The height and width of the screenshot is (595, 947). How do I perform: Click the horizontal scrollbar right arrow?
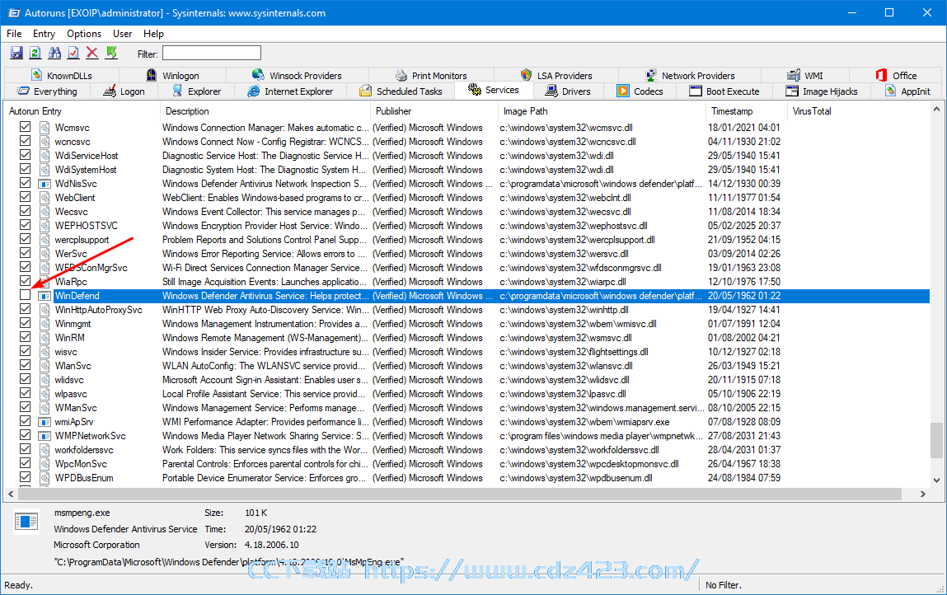923,494
